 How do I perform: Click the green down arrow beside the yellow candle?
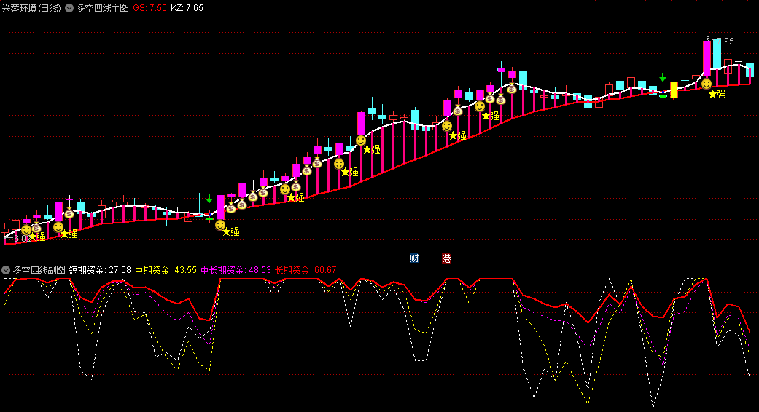pyautogui.click(x=663, y=77)
